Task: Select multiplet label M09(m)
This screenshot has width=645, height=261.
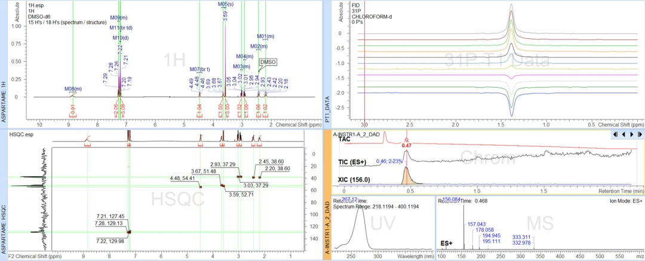Action: point(118,18)
